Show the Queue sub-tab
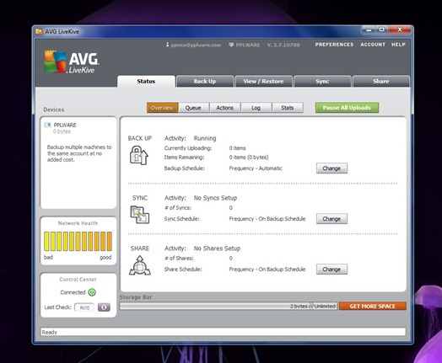The height and width of the screenshot is (363, 442). pyautogui.click(x=193, y=108)
